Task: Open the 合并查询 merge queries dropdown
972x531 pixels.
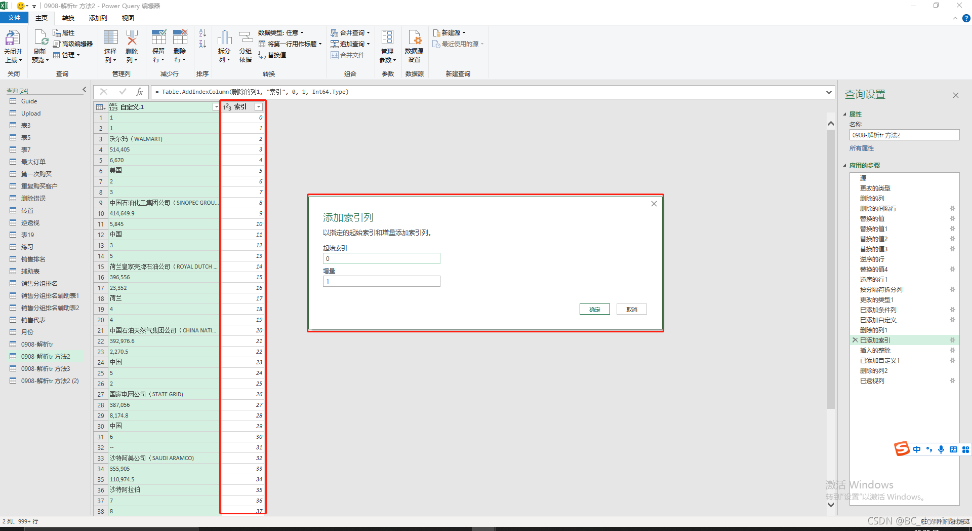Action: (x=350, y=33)
